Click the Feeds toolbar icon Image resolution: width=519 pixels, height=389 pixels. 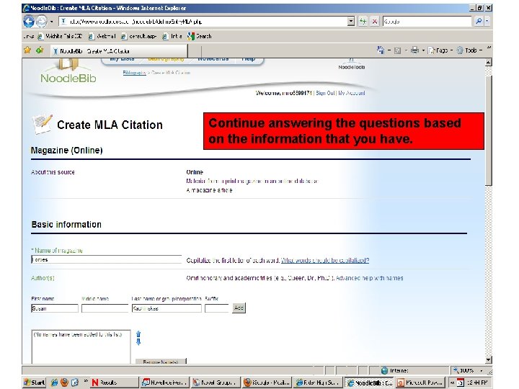pos(397,50)
